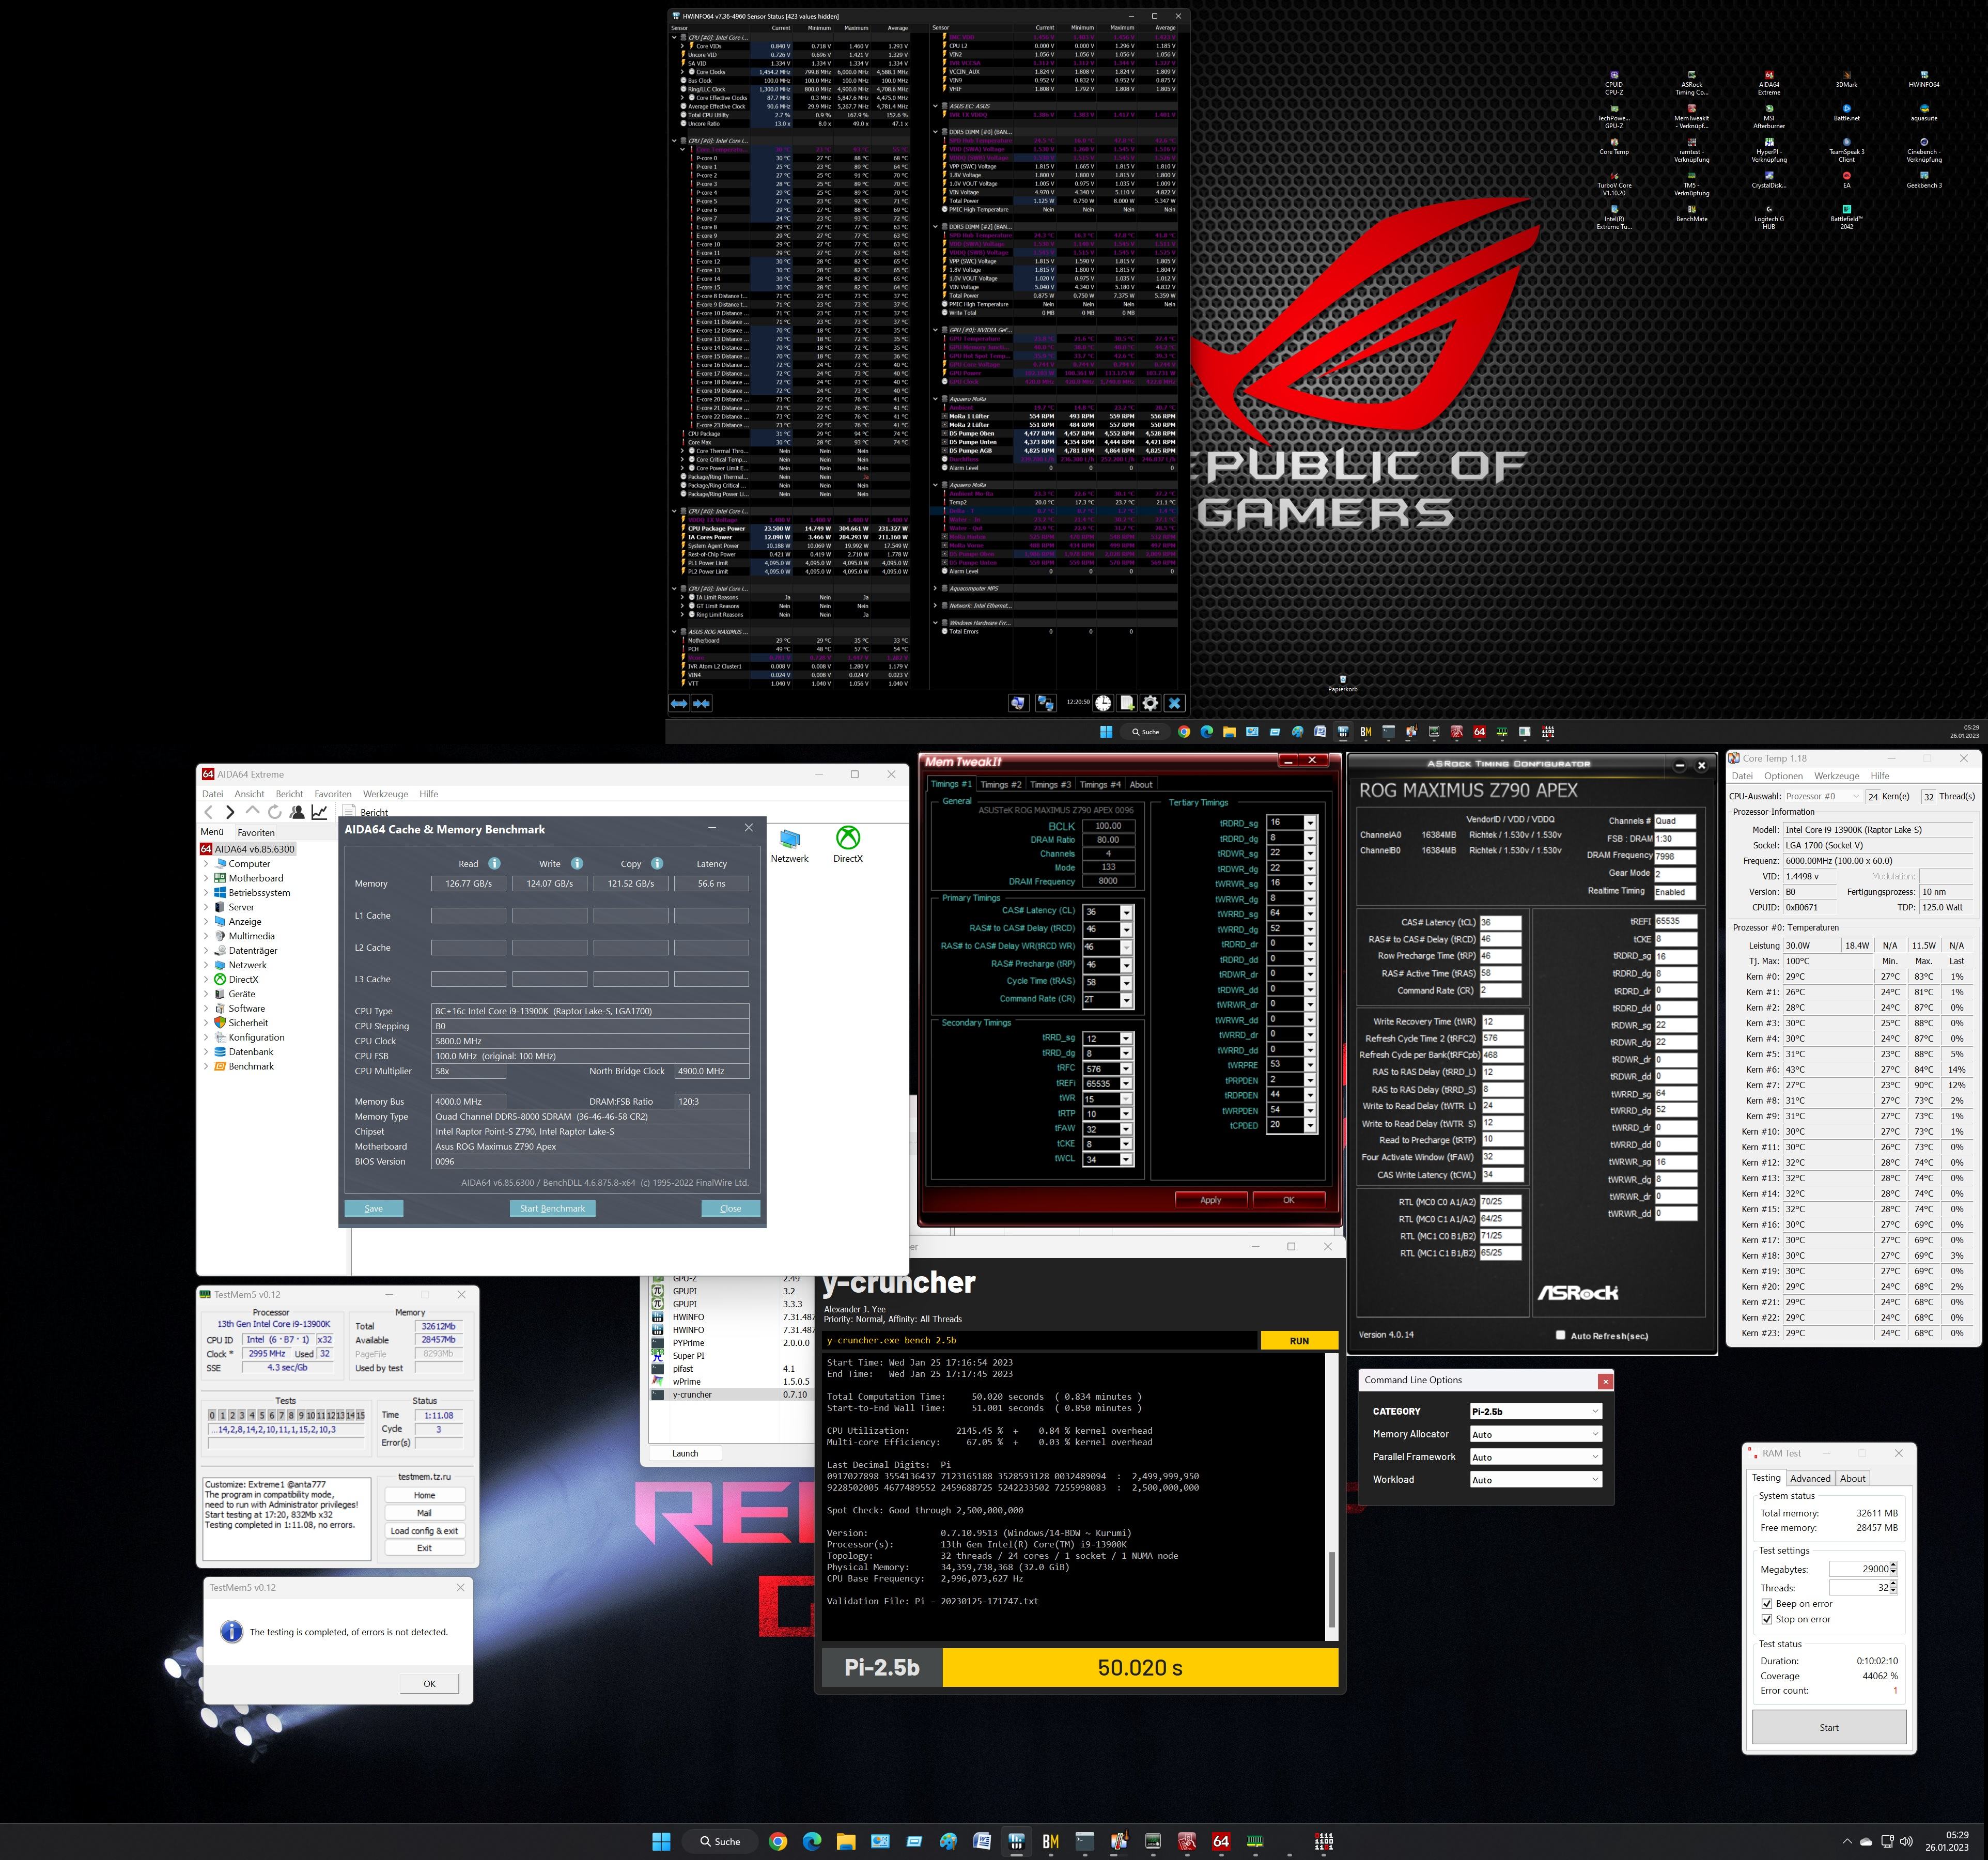
Task: Click OK in TestMem5 completion dialog
Action: click(x=429, y=1683)
